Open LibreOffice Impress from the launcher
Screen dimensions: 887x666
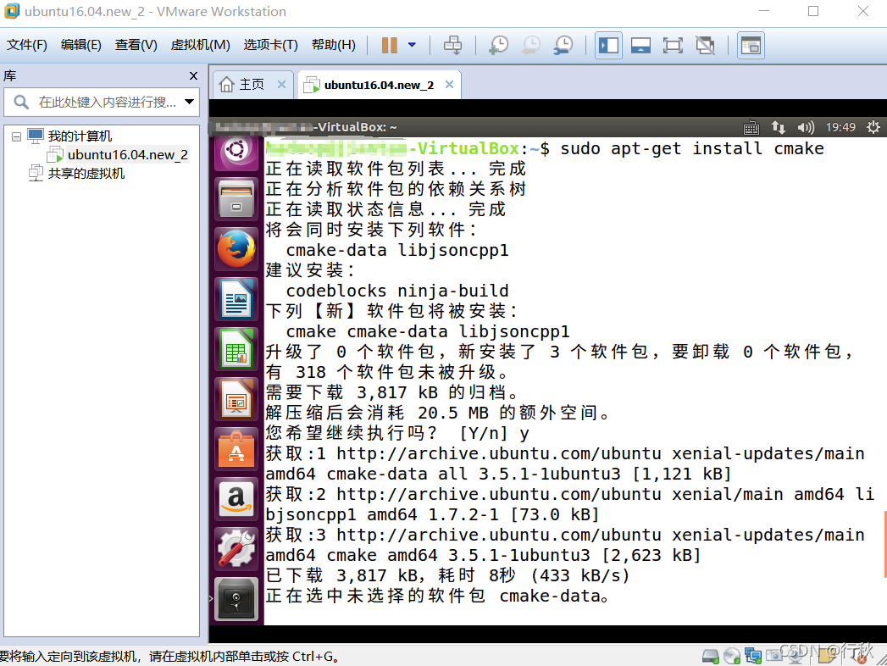(x=236, y=399)
